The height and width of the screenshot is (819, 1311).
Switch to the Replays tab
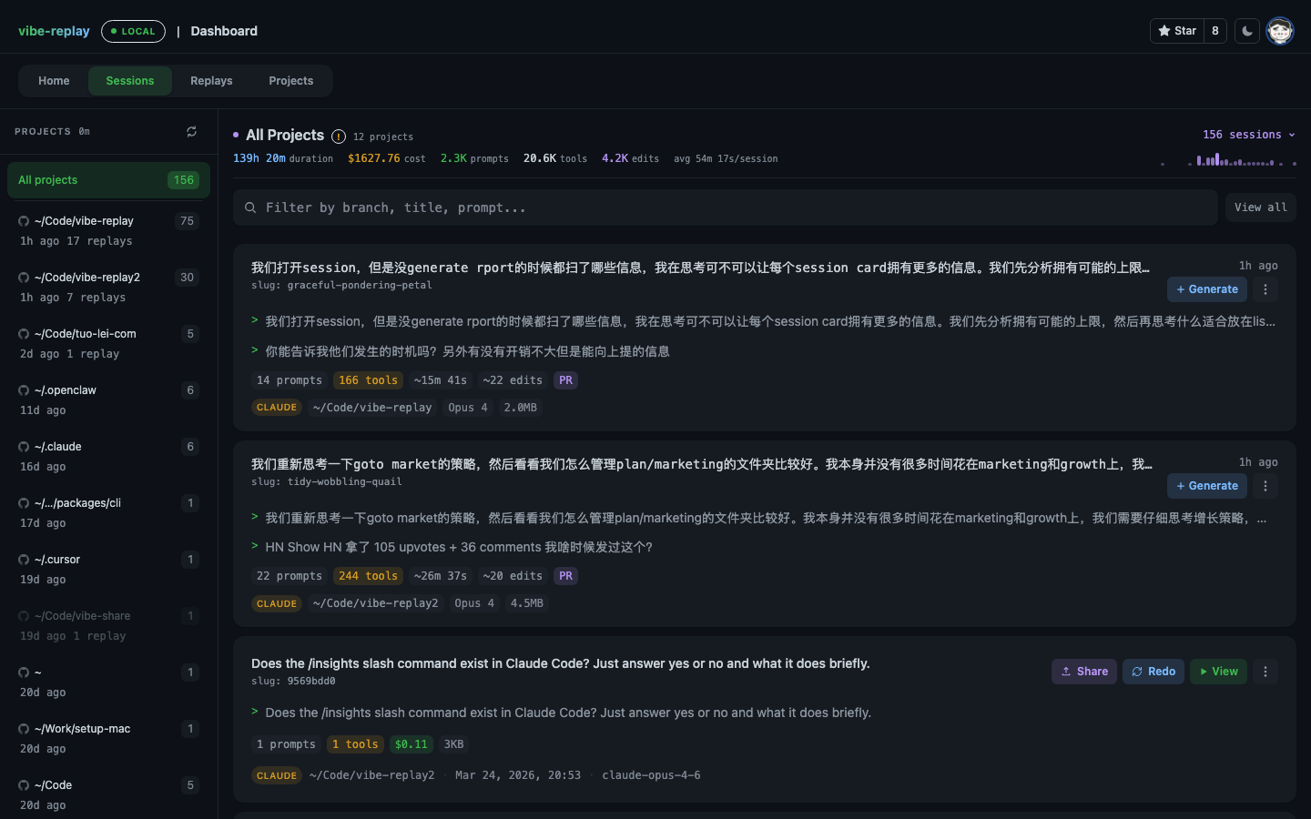[x=211, y=81]
